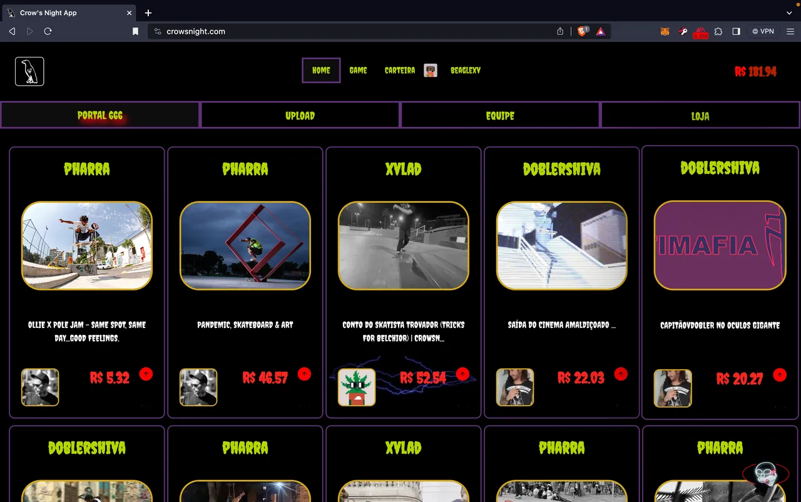
Task: Click the user avatar icon beside Carteira
Action: click(x=431, y=71)
